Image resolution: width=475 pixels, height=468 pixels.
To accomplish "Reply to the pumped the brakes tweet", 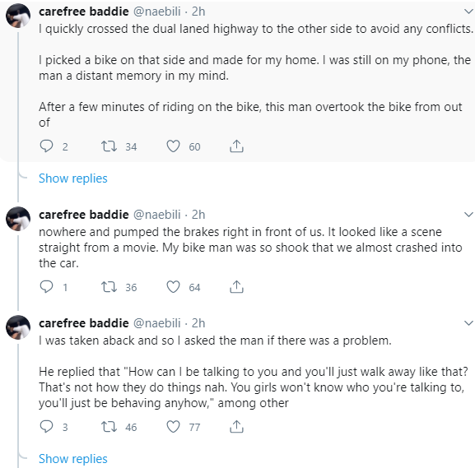I will click(x=46, y=287).
